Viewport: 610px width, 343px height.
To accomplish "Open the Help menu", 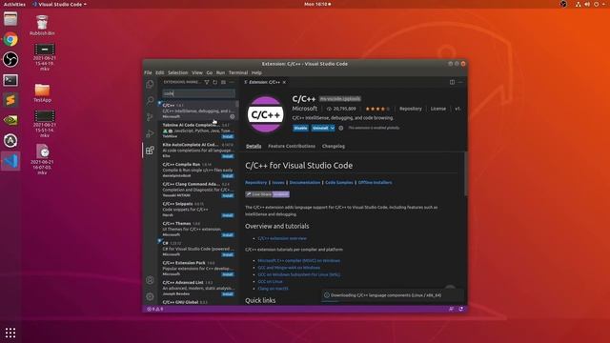I will click(x=256, y=72).
